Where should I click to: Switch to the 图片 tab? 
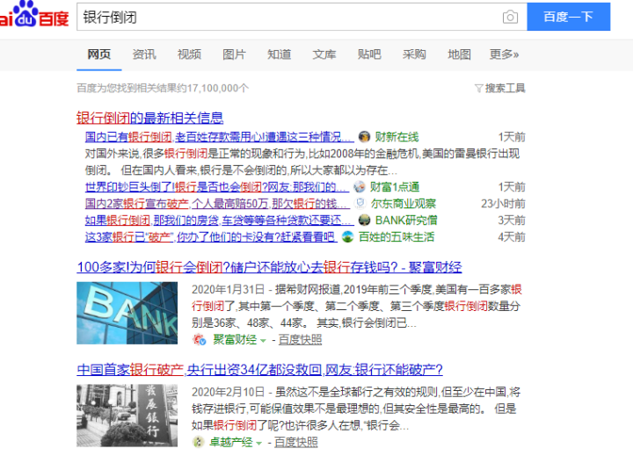(234, 54)
